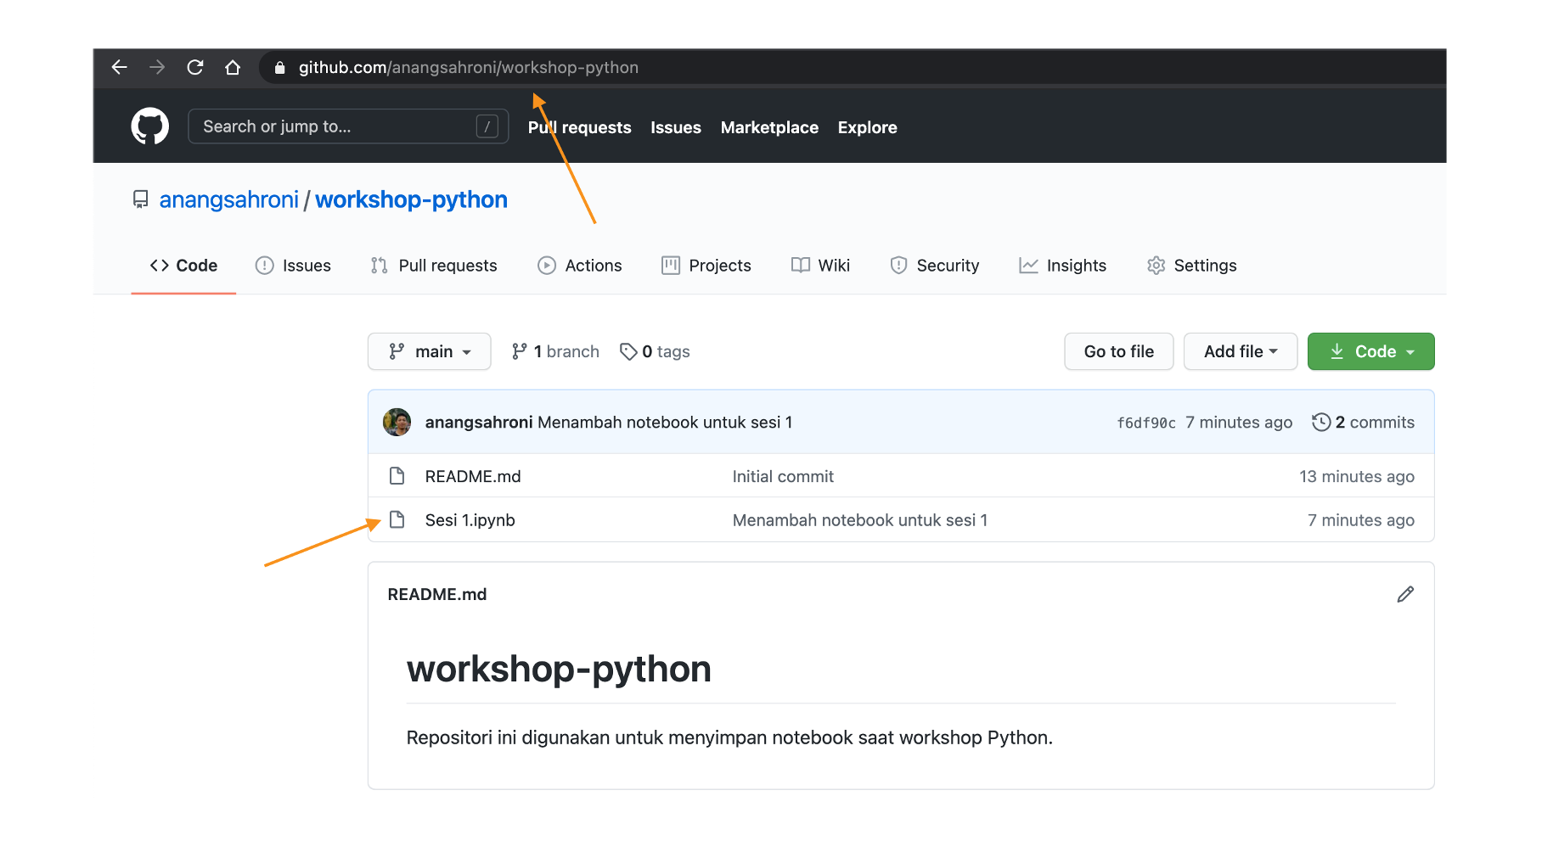Click the browser forward arrow

[157, 67]
